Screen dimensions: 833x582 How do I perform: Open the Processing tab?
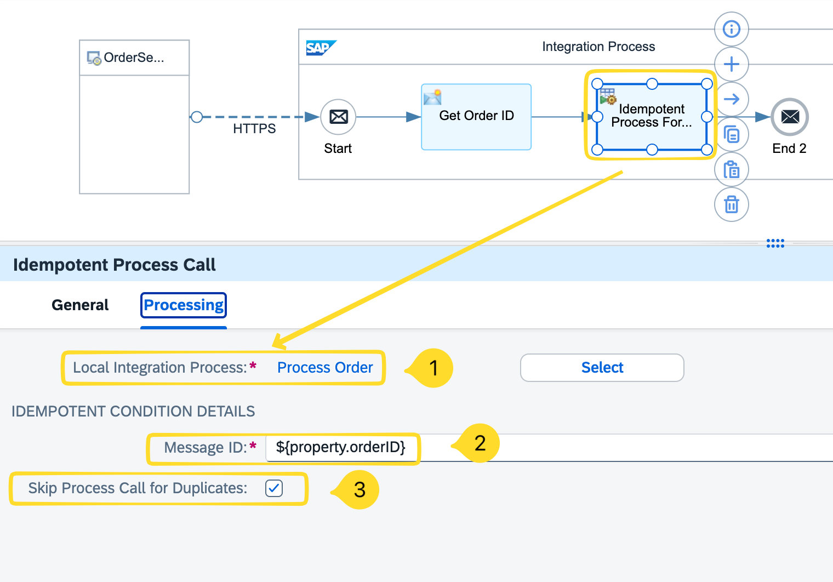click(183, 305)
